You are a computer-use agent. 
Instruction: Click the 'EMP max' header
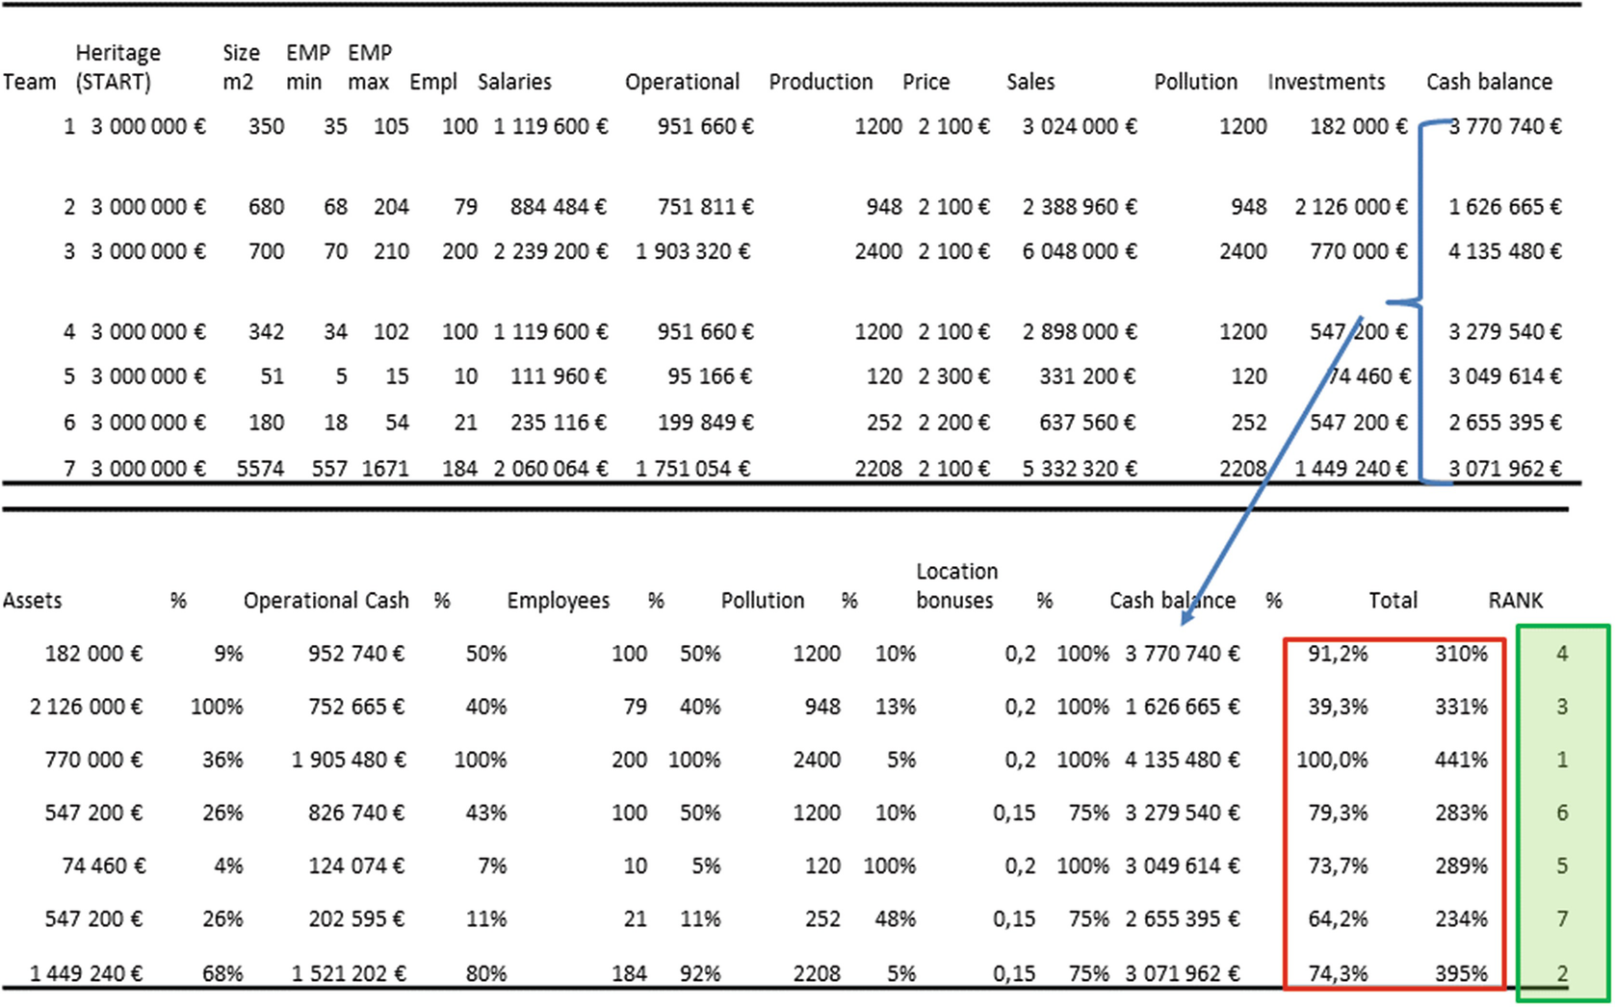369,67
